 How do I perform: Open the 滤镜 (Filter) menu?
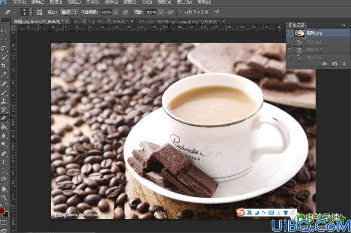pyautogui.click(x=129, y=2)
